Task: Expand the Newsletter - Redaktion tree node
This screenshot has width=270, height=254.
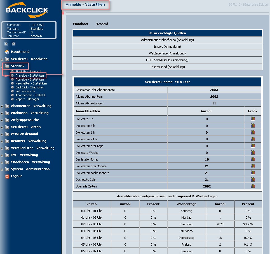Action: click(2, 60)
